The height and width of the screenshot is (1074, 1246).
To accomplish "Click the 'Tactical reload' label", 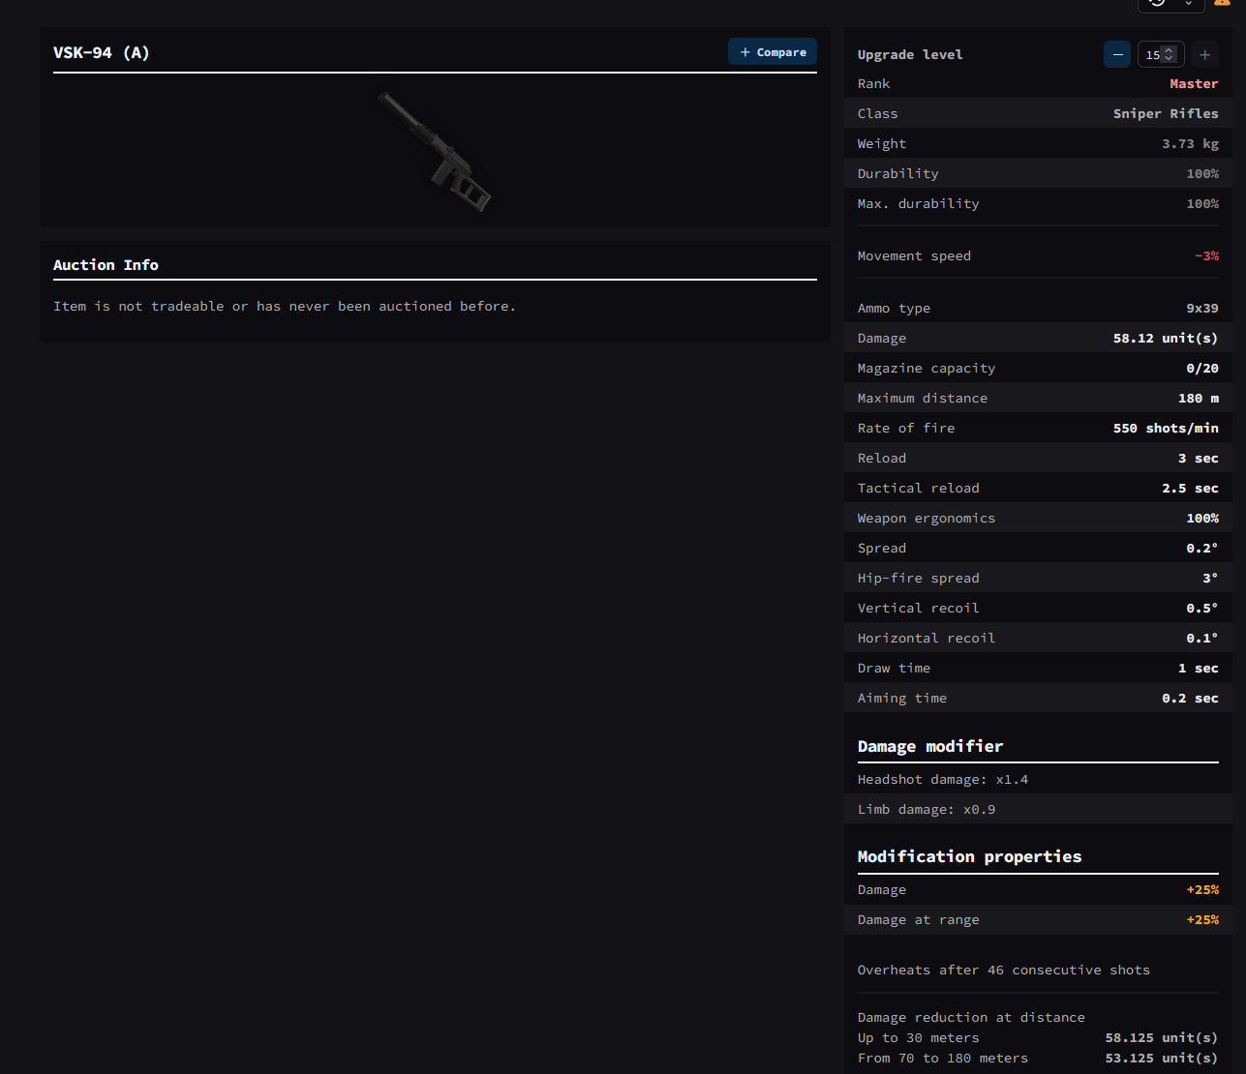I will pos(919,489).
